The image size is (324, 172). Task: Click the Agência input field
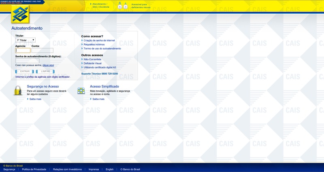pos(23,51)
